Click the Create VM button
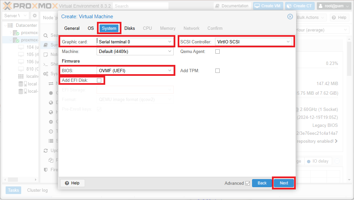Image resolution: width=354 pixels, height=200 pixels. 268,6
